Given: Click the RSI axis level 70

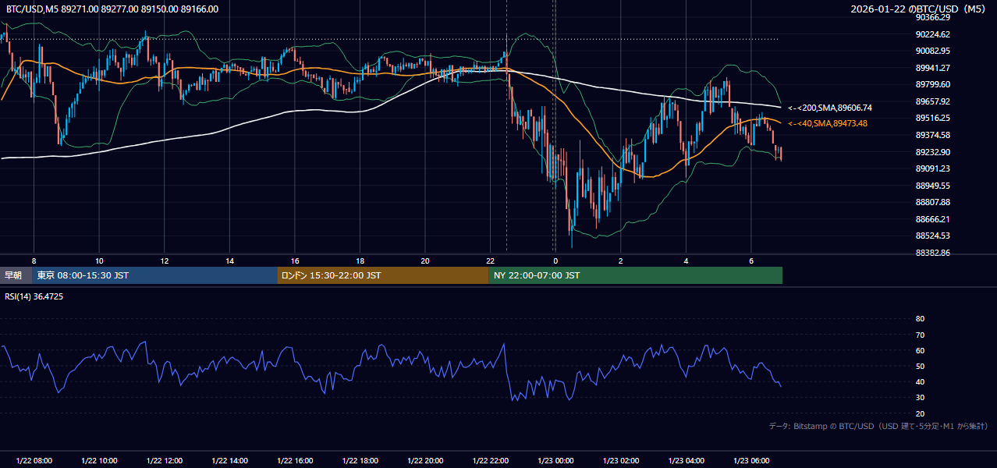Looking at the screenshot, I should click(x=920, y=335).
